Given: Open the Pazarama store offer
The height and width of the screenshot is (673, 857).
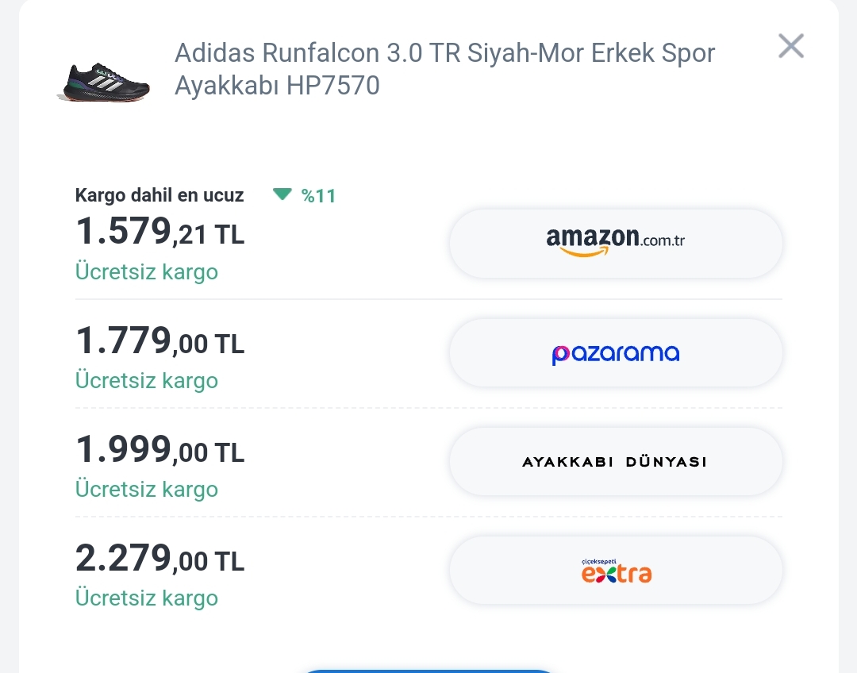Looking at the screenshot, I should pyautogui.click(x=616, y=353).
